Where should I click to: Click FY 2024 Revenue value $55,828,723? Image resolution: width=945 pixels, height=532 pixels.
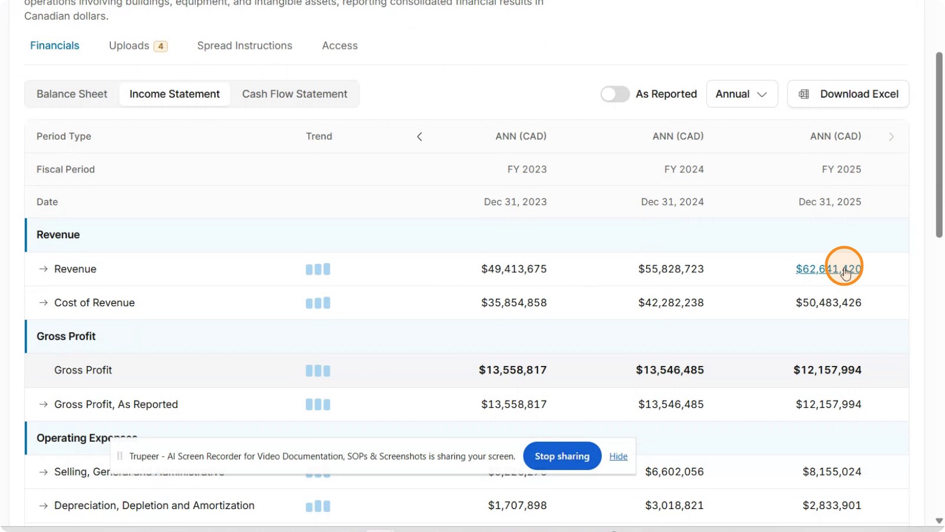point(671,269)
